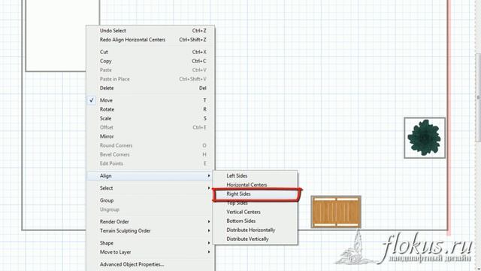Screen dimensions: 481x271
Task: Open Advanced Object Properties
Action: (x=150, y=264)
